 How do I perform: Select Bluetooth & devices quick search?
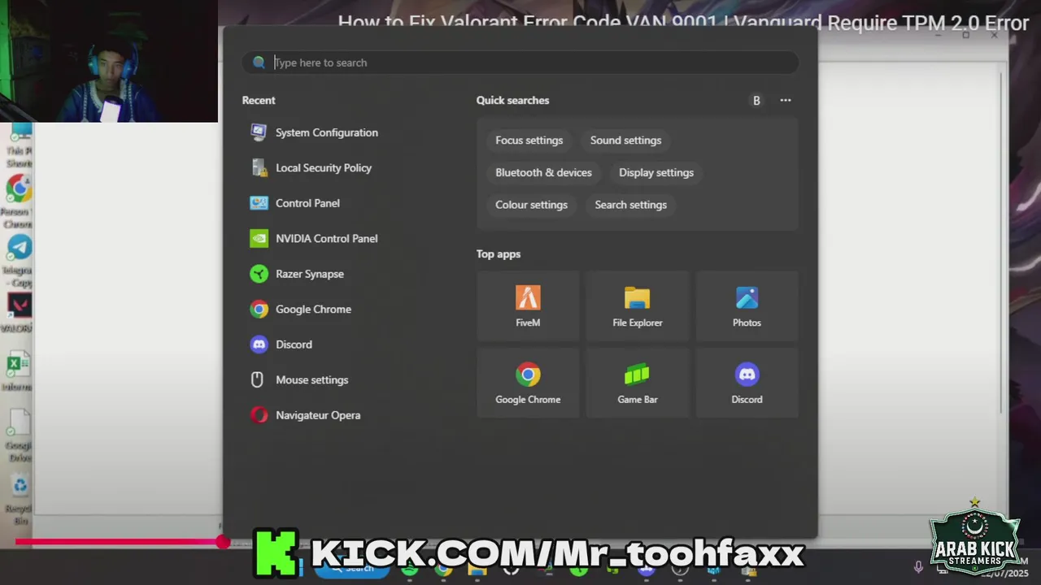tap(544, 172)
